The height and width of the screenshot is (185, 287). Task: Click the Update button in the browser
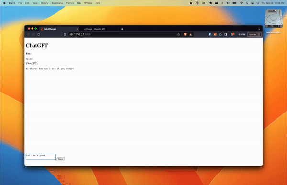254,34
